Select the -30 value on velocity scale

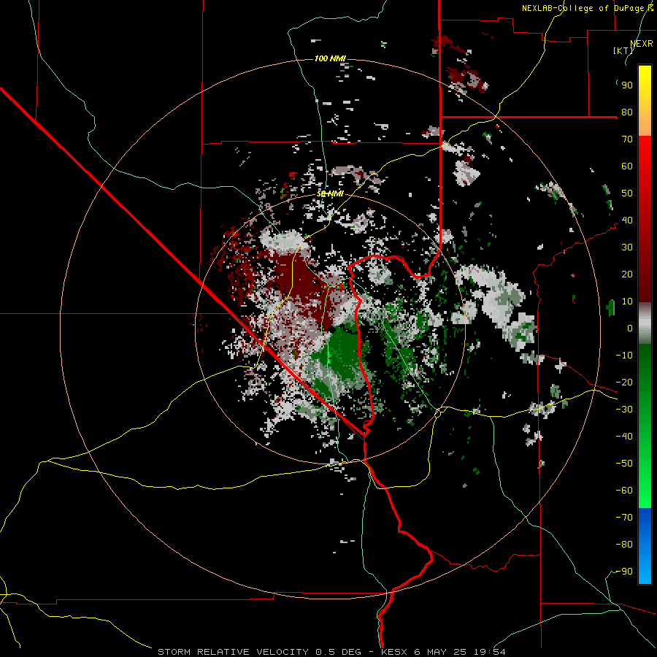(624, 410)
